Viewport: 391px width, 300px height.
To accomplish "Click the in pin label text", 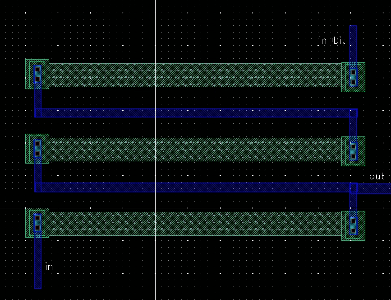I will coord(49,266).
